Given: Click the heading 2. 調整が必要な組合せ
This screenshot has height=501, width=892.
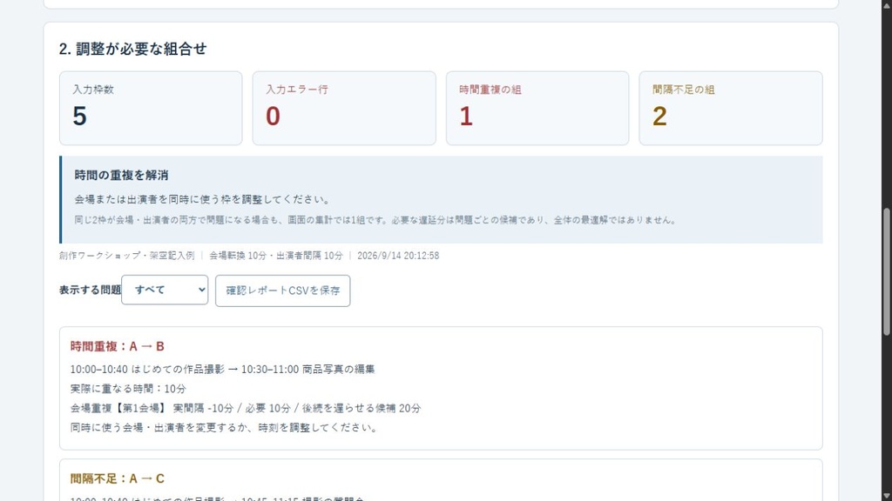Looking at the screenshot, I should point(132,49).
